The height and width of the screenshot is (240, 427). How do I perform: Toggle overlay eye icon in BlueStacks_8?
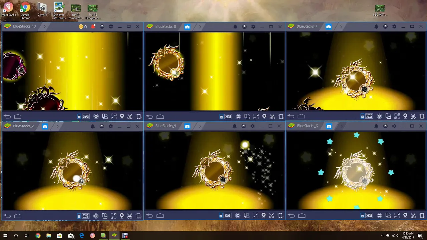[239, 116]
